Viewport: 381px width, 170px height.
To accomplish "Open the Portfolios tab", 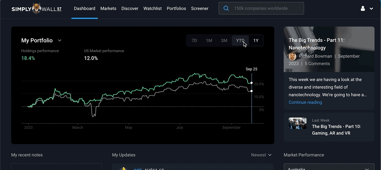I will pos(176,9).
